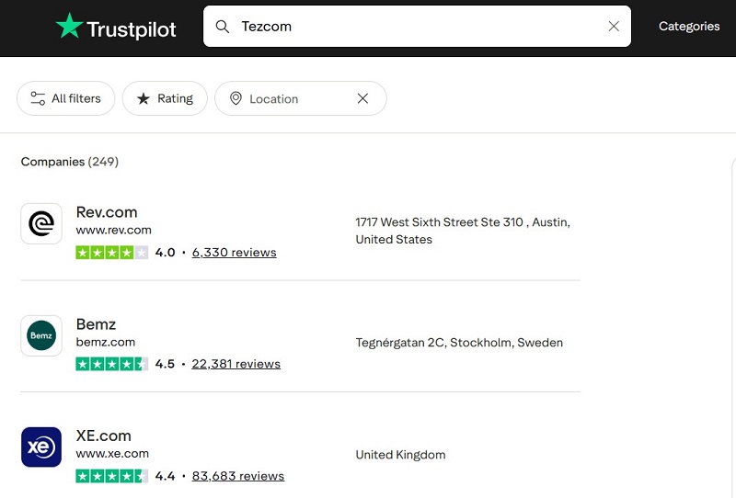Open the Categories menu
The image size is (736, 498).
click(688, 27)
